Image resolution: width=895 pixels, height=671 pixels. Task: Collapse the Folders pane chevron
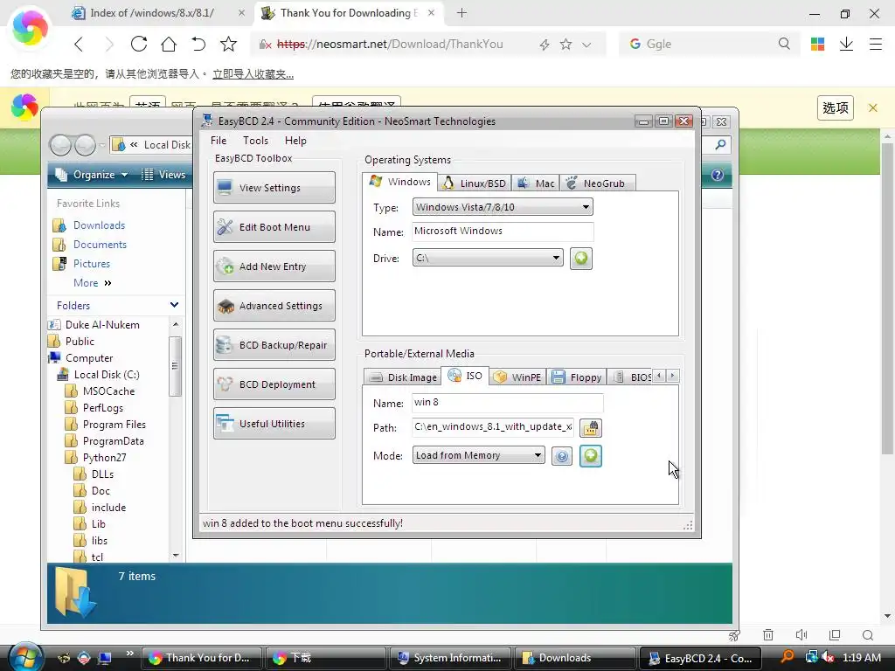click(x=174, y=305)
